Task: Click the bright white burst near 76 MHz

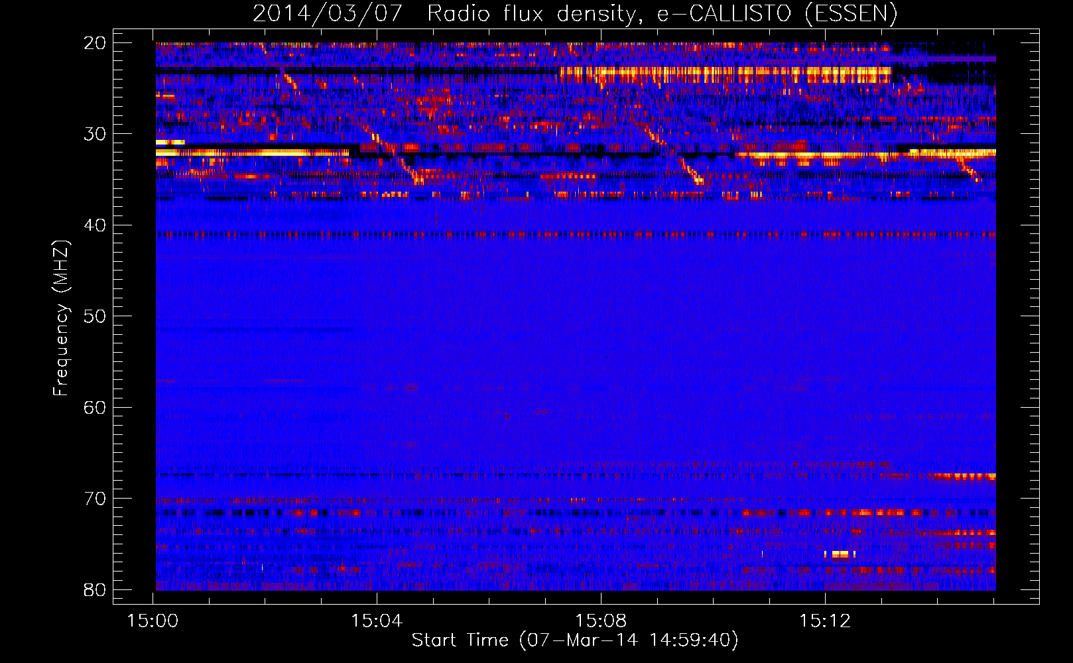Action: click(x=840, y=554)
